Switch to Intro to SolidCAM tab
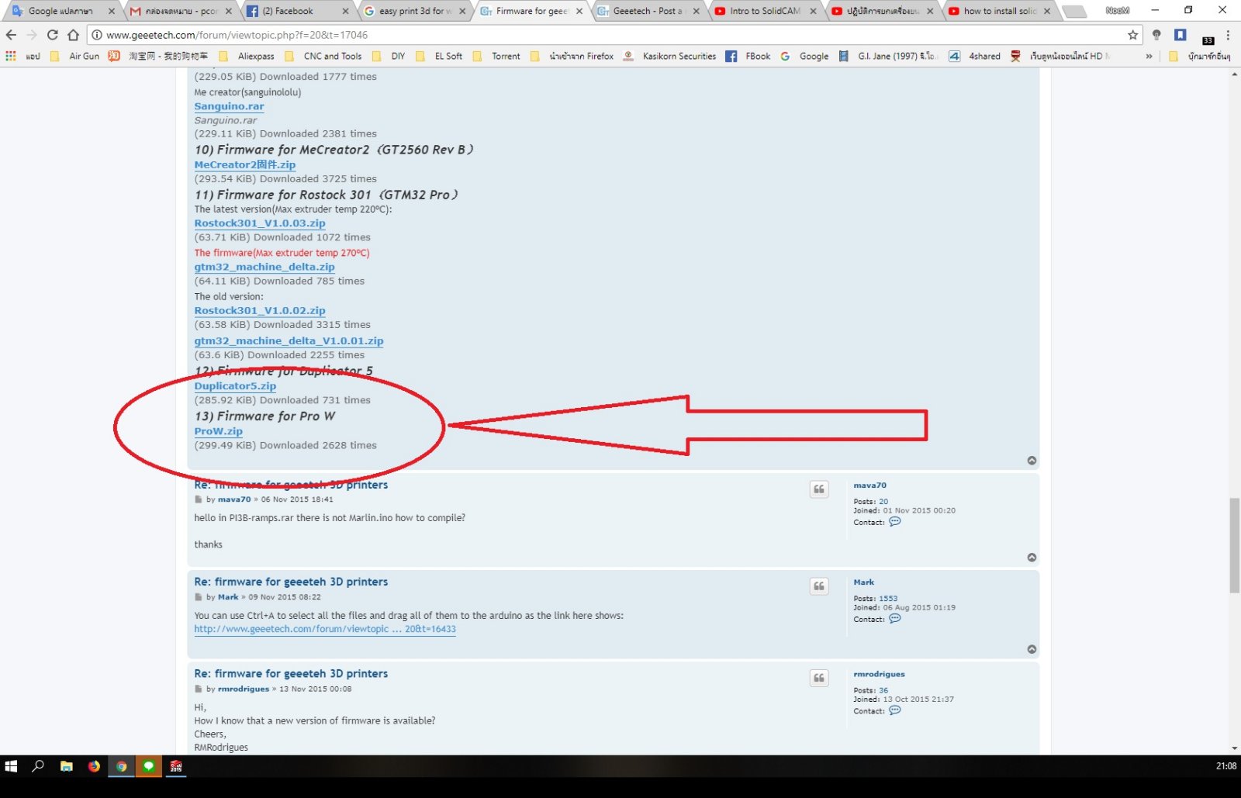The height and width of the screenshot is (798, 1241). coord(764,11)
